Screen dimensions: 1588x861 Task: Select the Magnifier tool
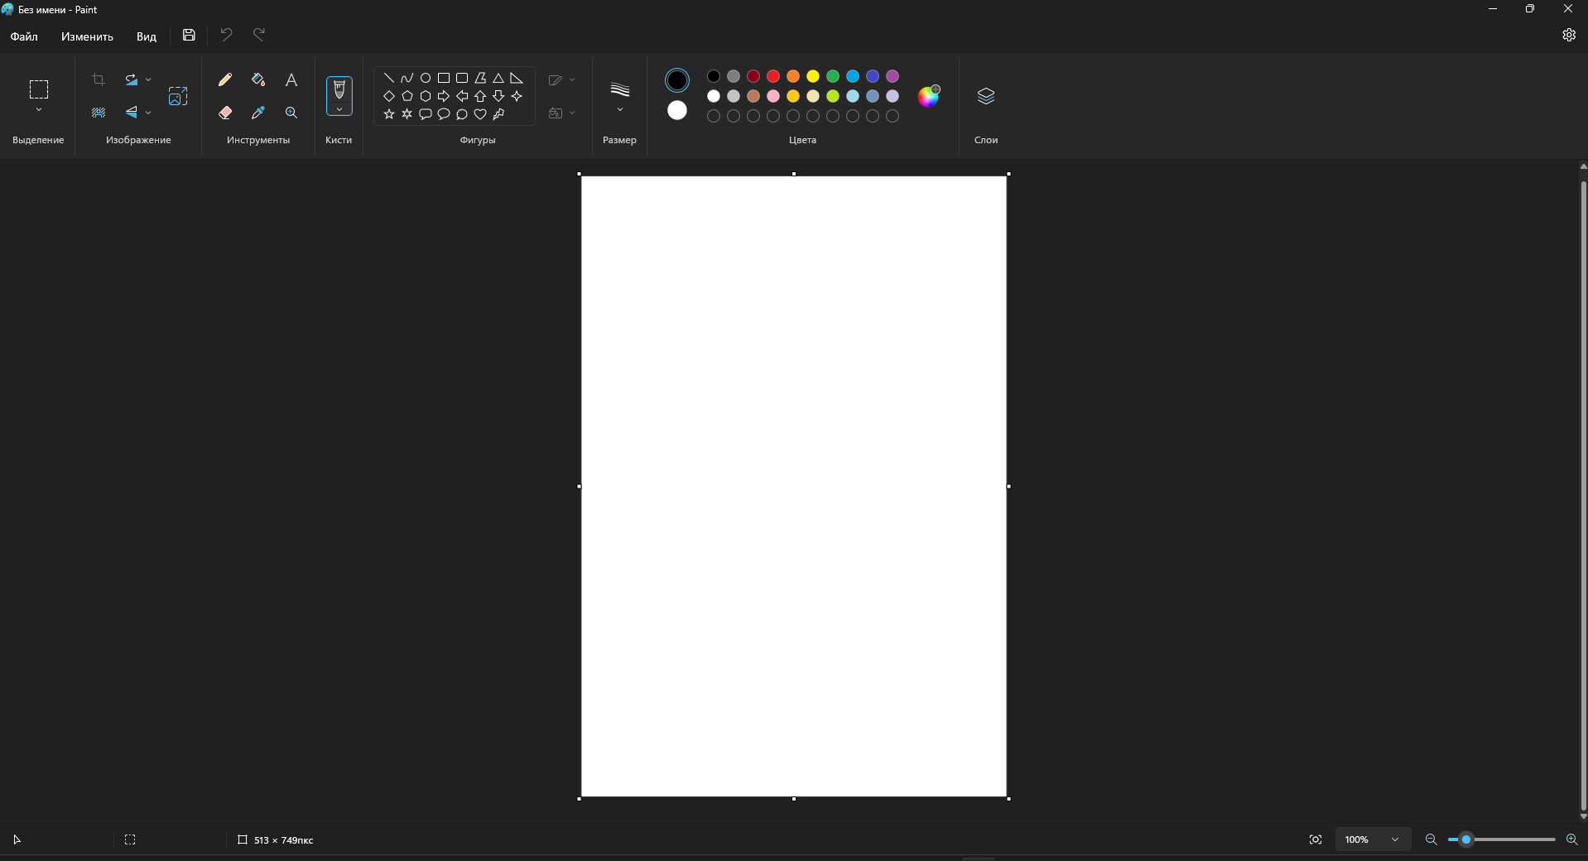click(x=291, y=113)
